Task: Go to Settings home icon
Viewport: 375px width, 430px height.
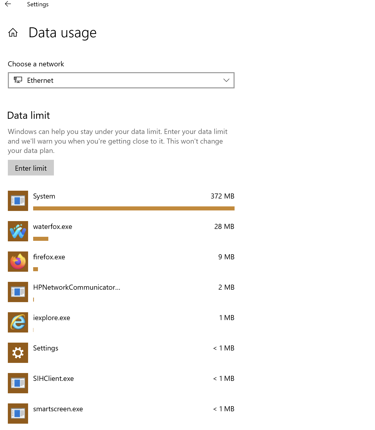Action: [13, 33]
